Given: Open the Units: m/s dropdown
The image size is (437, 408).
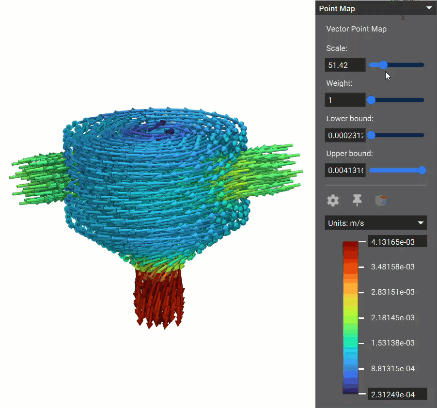Looking at the screenshot, I should pos(376,223).
